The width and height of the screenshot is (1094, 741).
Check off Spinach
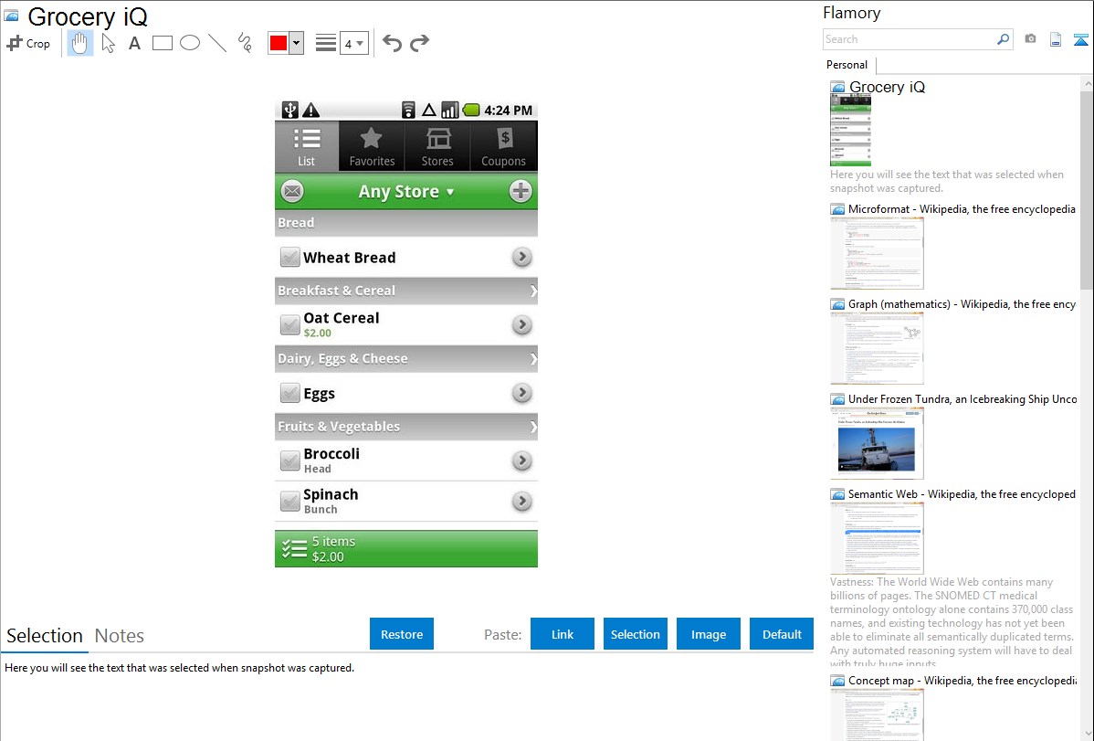click(x=289, y=501)
